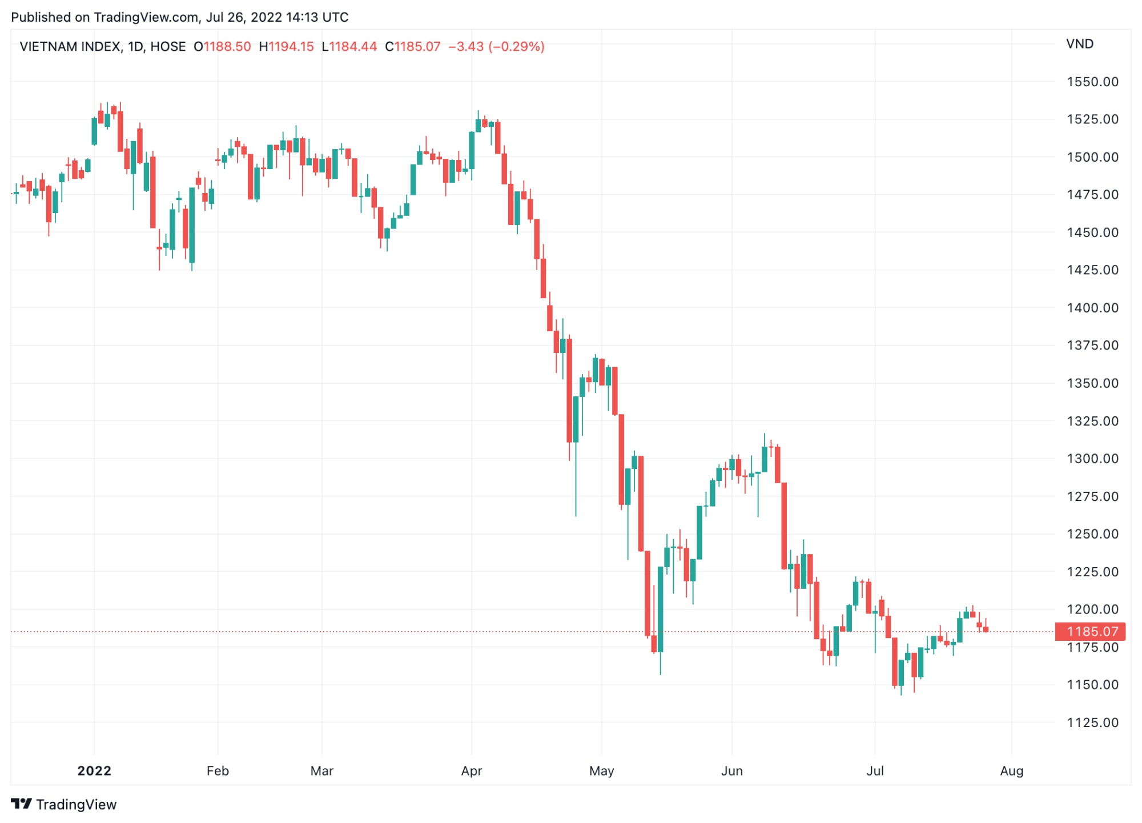Click the high value H1194.15
This screenshot has height=823, width=1142.
click(286, 46)
